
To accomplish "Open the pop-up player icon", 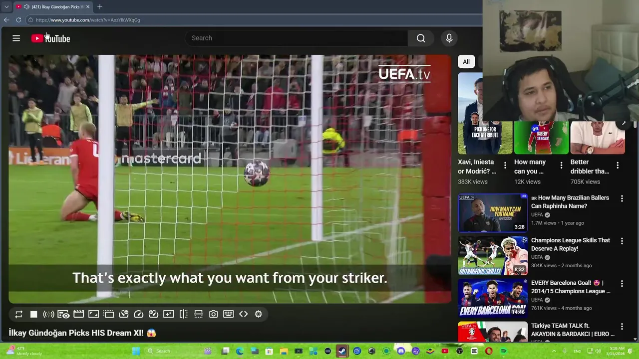I will (108, 314).
